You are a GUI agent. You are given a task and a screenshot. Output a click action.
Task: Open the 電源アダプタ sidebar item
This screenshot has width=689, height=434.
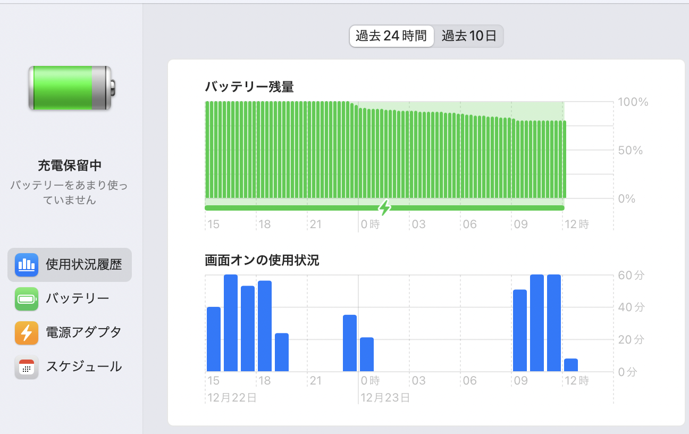[83, 333]
